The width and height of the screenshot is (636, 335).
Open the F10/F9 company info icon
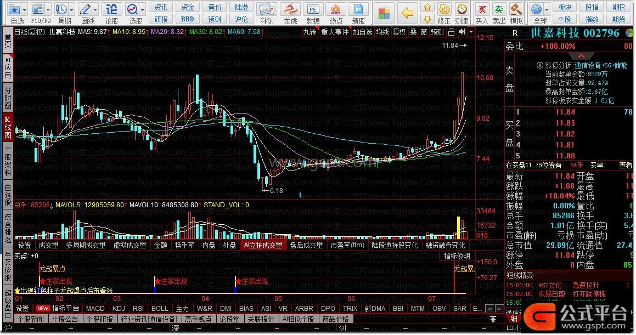[x=38, y=9]
